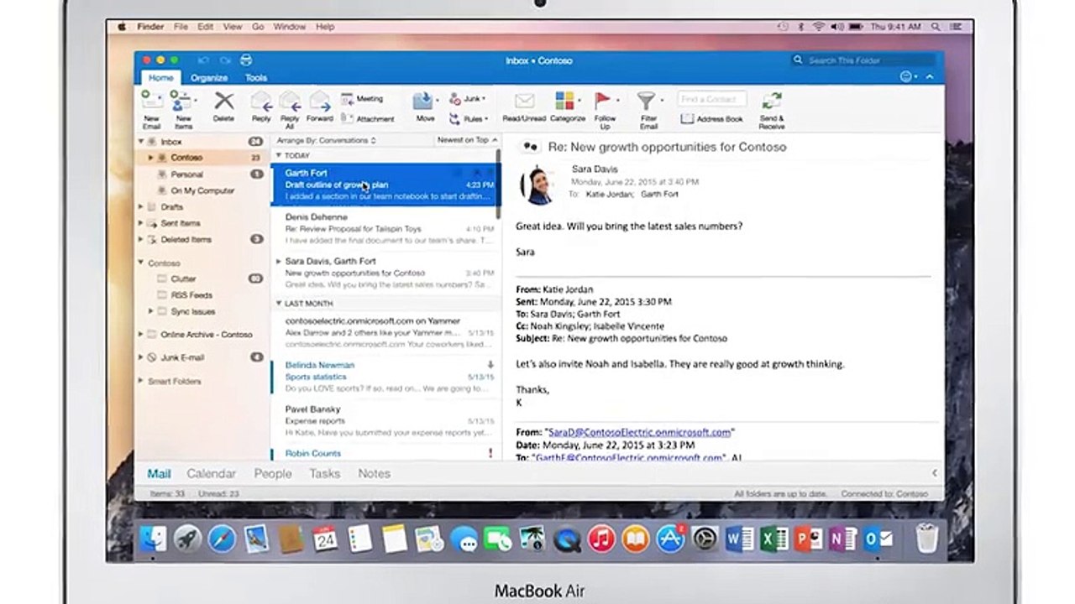Toggle Newest on Top sort order
Image resolution: width=1075 pixels, height=604 pixels.
click(467, 140)
